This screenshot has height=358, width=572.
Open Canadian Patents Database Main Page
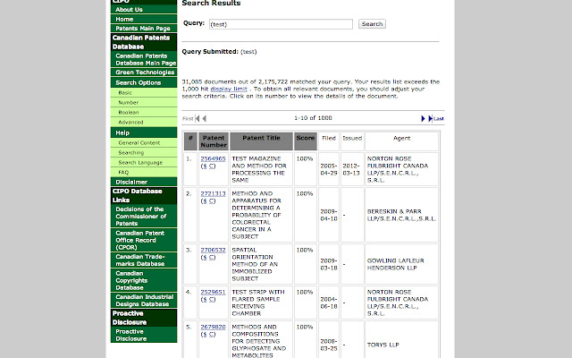click(144, 59)
